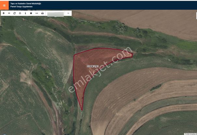Click the blurred search field in toolbar
Image resolution: width=197 pixels, height=135 pixels.
(x=55, y=14)
